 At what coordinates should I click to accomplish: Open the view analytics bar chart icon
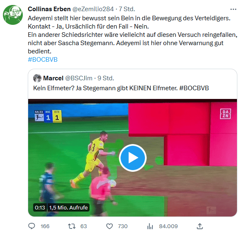click(x=150, y=226)
